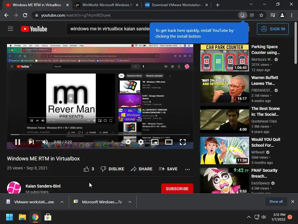Bookmark this page with the star icon

[261, 15]
